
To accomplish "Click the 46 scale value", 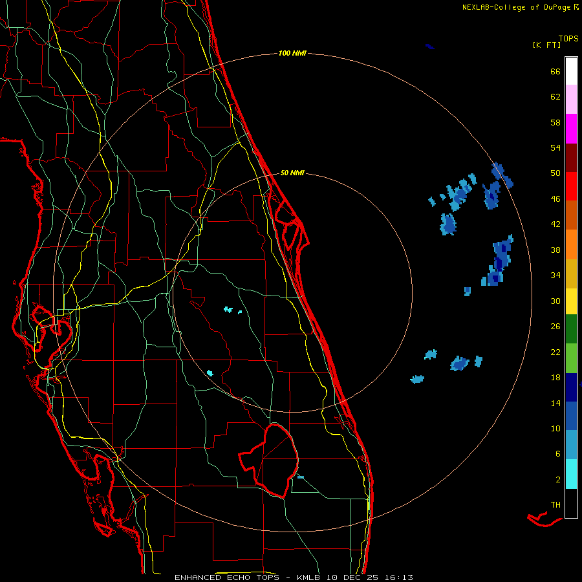I will (x=555, y=199).
